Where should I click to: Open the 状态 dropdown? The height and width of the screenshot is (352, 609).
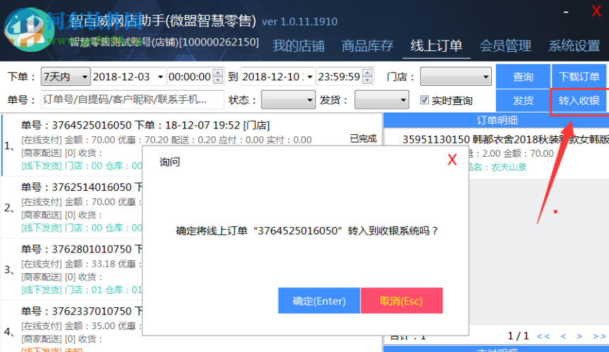coord(289,100)
